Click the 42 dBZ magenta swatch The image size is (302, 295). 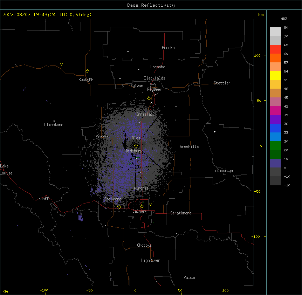coord(275,110)
